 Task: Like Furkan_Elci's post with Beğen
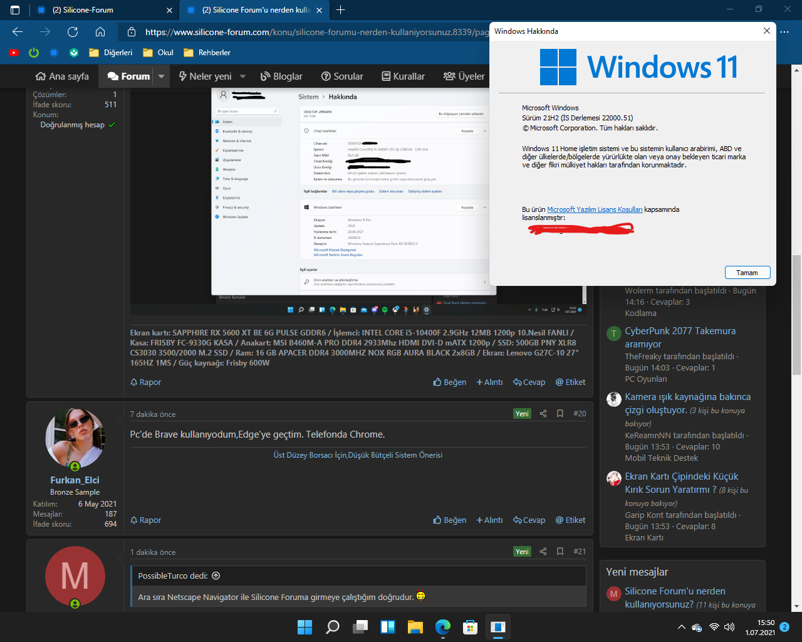point(450,520)
